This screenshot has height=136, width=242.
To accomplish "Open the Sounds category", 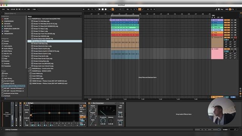I will pos(6,41).
